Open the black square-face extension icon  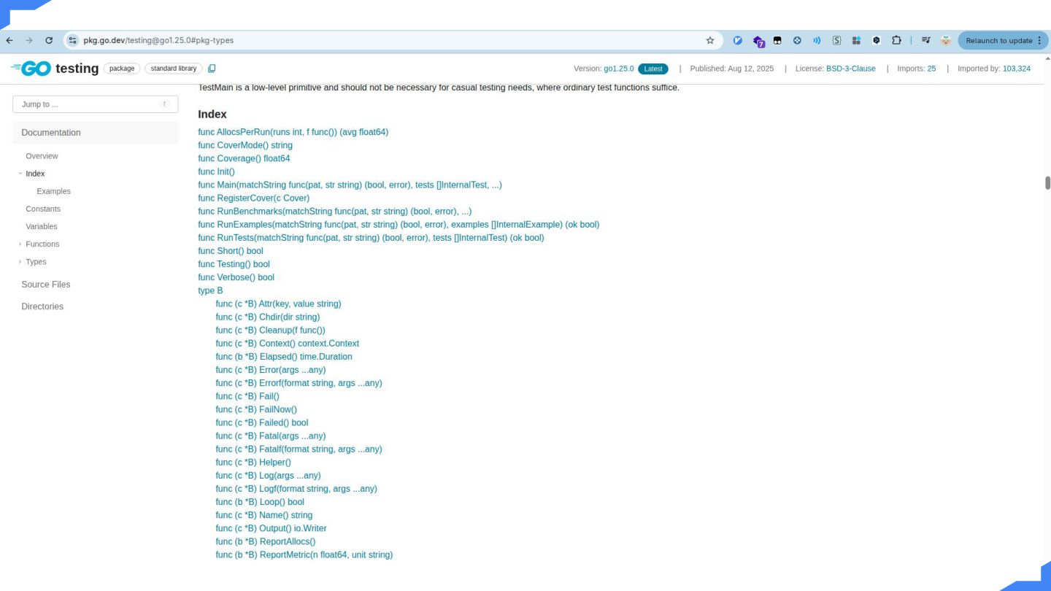[x=777, y=41]
